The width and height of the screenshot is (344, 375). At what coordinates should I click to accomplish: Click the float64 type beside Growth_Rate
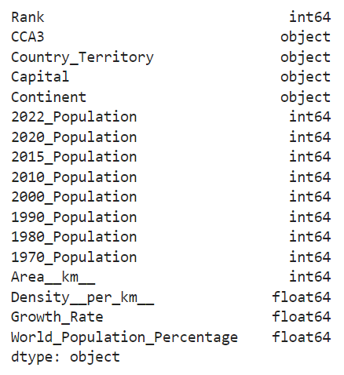point(302,317)
